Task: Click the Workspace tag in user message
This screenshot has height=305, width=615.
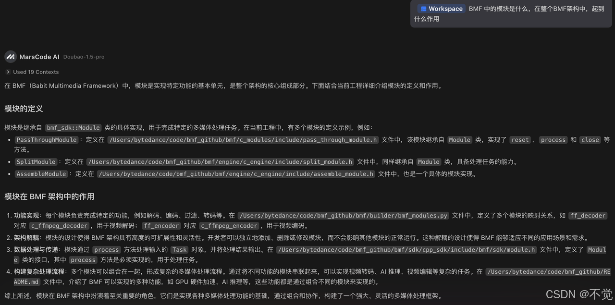Action: coord(441,9)
